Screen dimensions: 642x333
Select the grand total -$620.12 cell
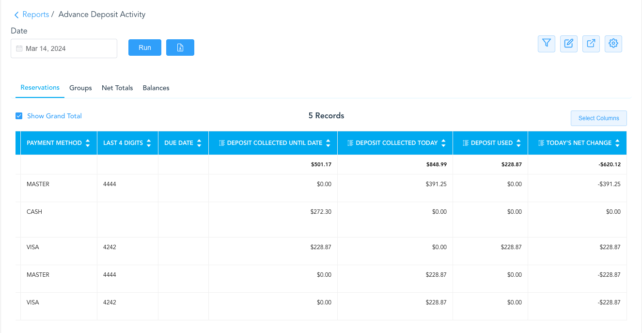point(578,165)
